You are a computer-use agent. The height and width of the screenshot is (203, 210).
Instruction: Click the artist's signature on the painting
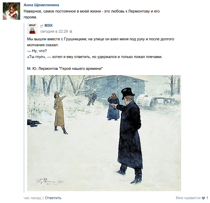(51, 181)
